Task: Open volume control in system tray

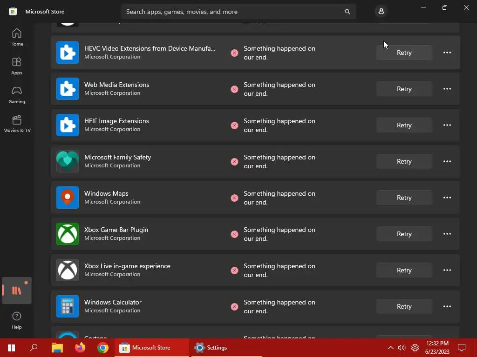Action: pos(402,348)
